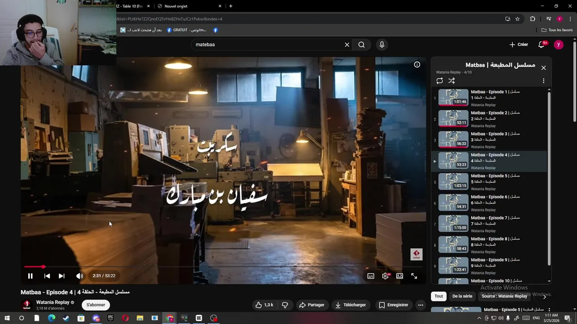Close the Nouvel onglet tab
The width and height of the screenshot is (577, 324).
pos(220,6)
